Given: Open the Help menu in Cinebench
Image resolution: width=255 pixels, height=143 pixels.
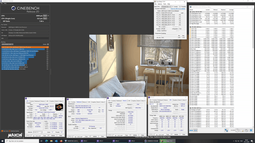Looking at the screenshot, I should click(x=5, y=3).
